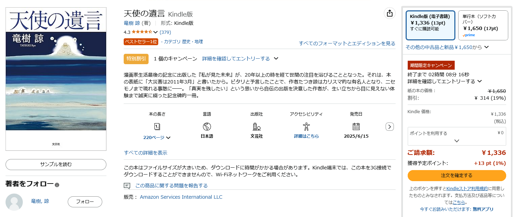520x217 pixels.
Task: Click the 発売日 calendar icon
Action: [356, 127]
